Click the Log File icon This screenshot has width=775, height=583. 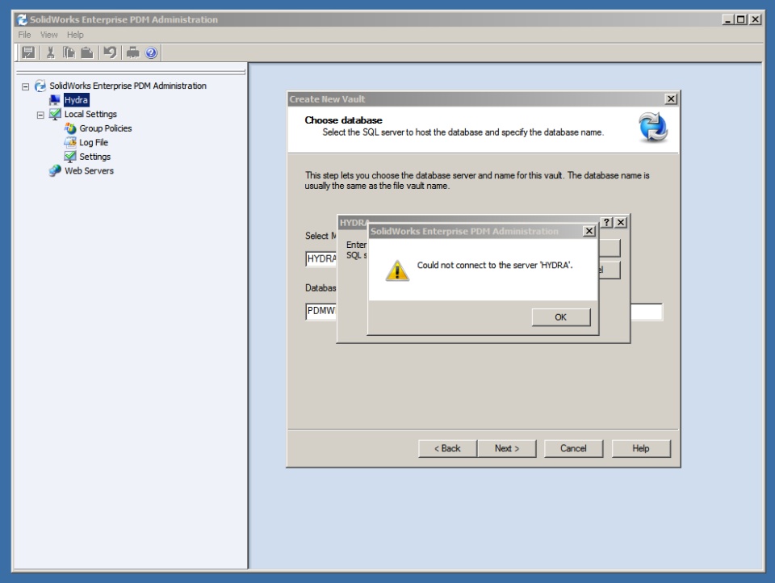click(x=70, y=142)
